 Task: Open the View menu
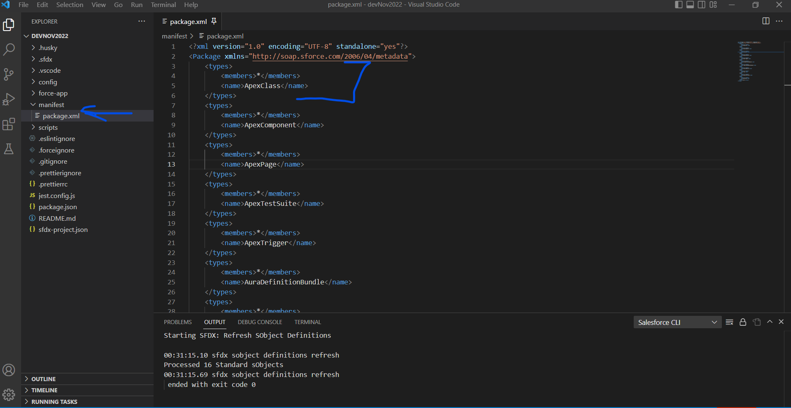(99, 5)
